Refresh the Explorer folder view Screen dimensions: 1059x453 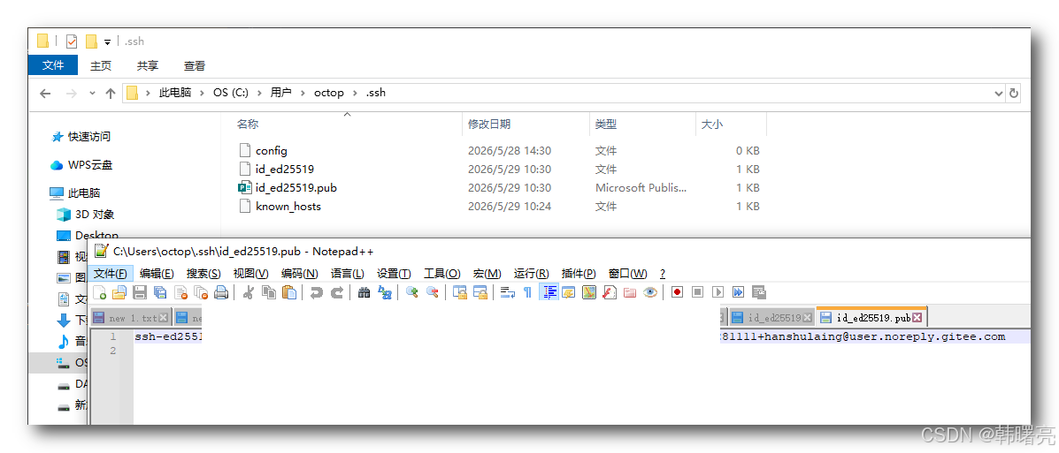pyautogui.click(x=1013, y=94)
